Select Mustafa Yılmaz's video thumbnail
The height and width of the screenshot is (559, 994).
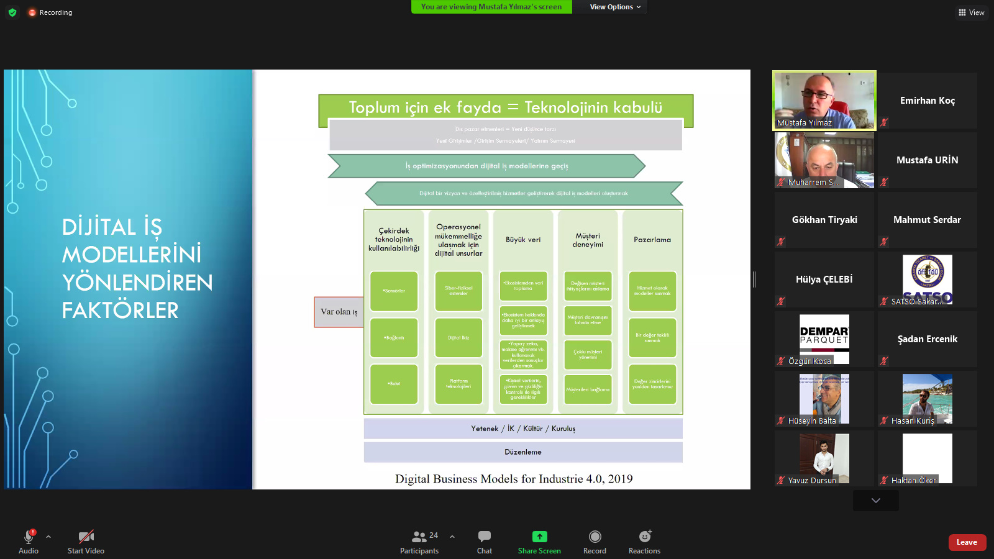click(x=824, y=100)
